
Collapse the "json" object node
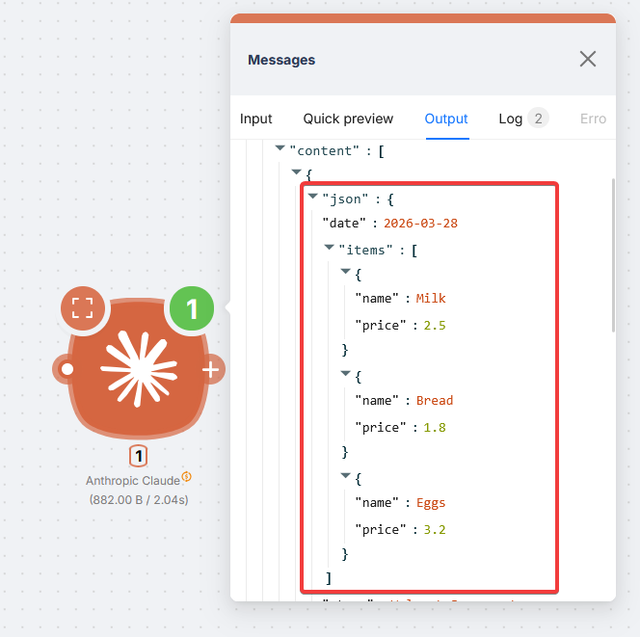312,197
